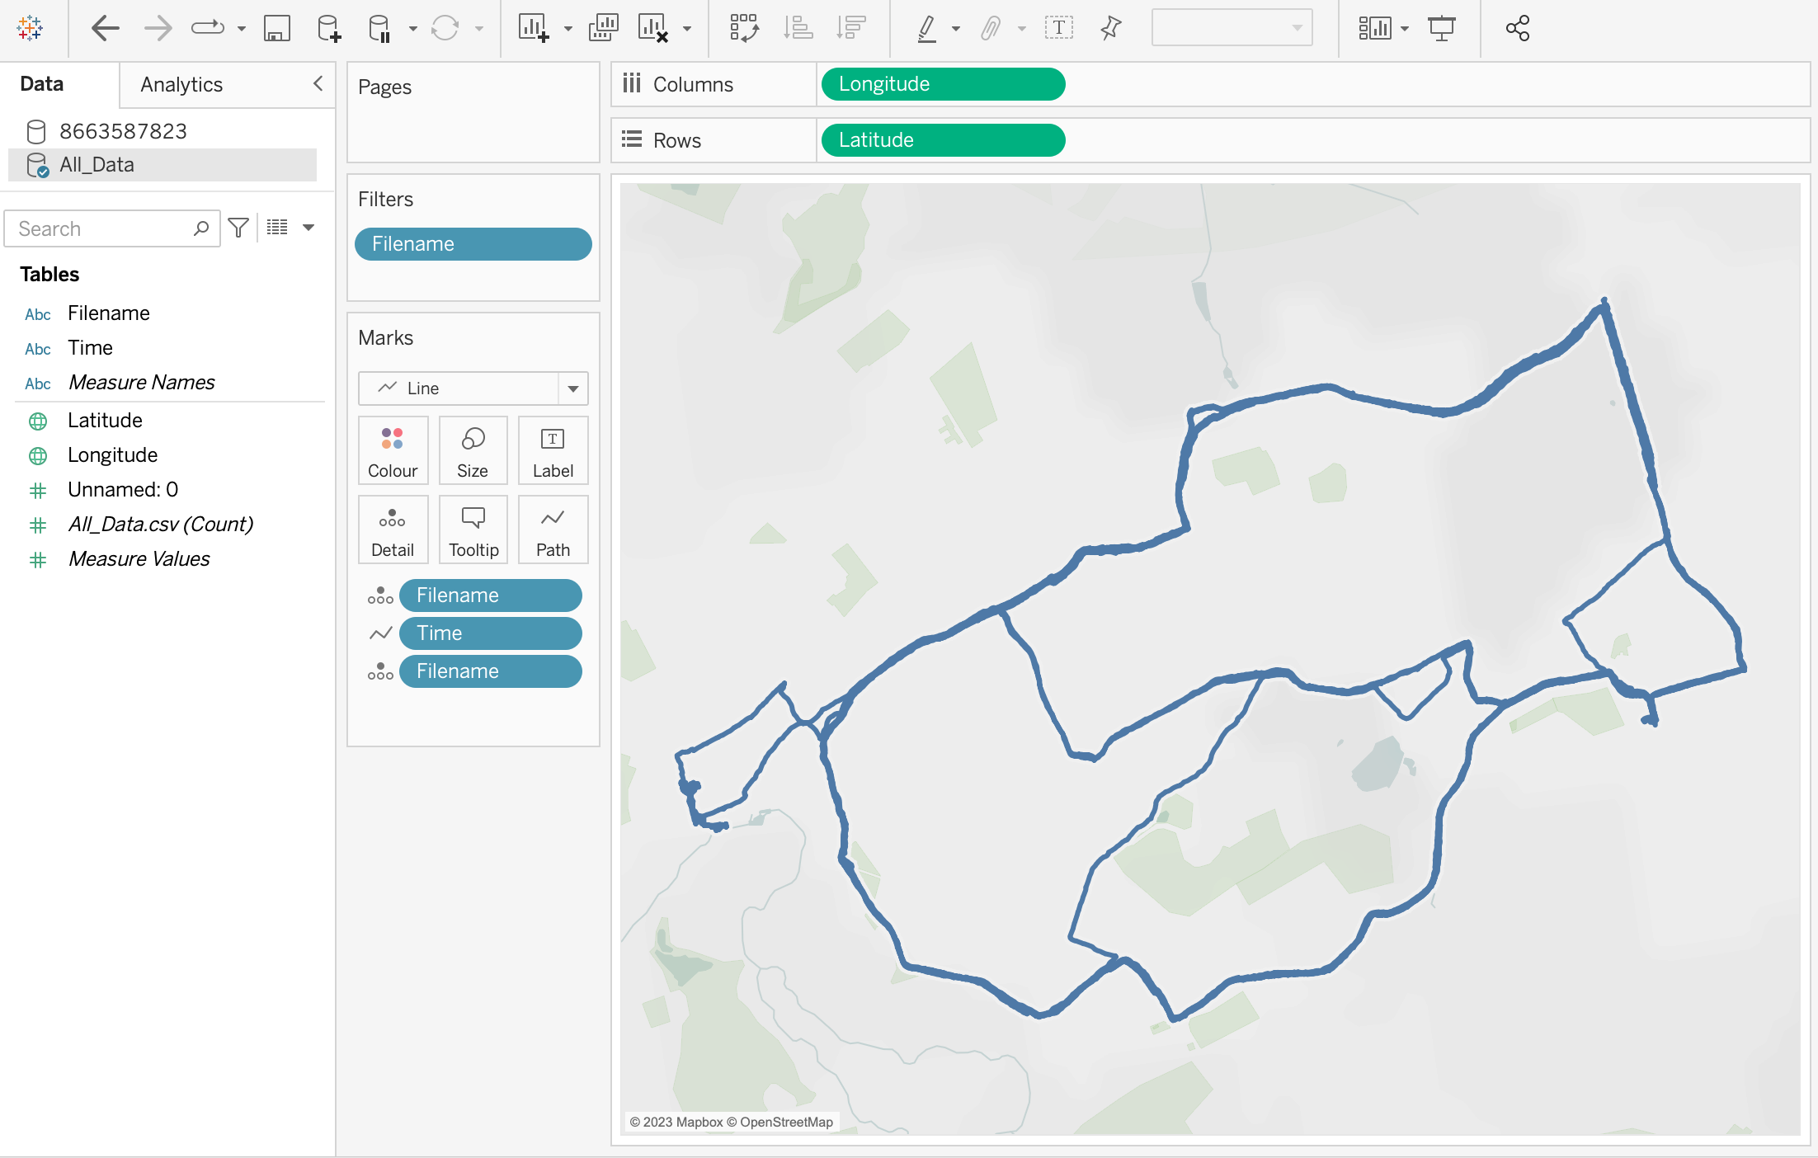
Task: Click the Swap Rows and Columns icon
Action: (743, 29)
